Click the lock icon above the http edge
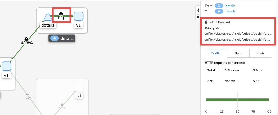Screen dimensions: 278x115 click(x=61, y=14)
